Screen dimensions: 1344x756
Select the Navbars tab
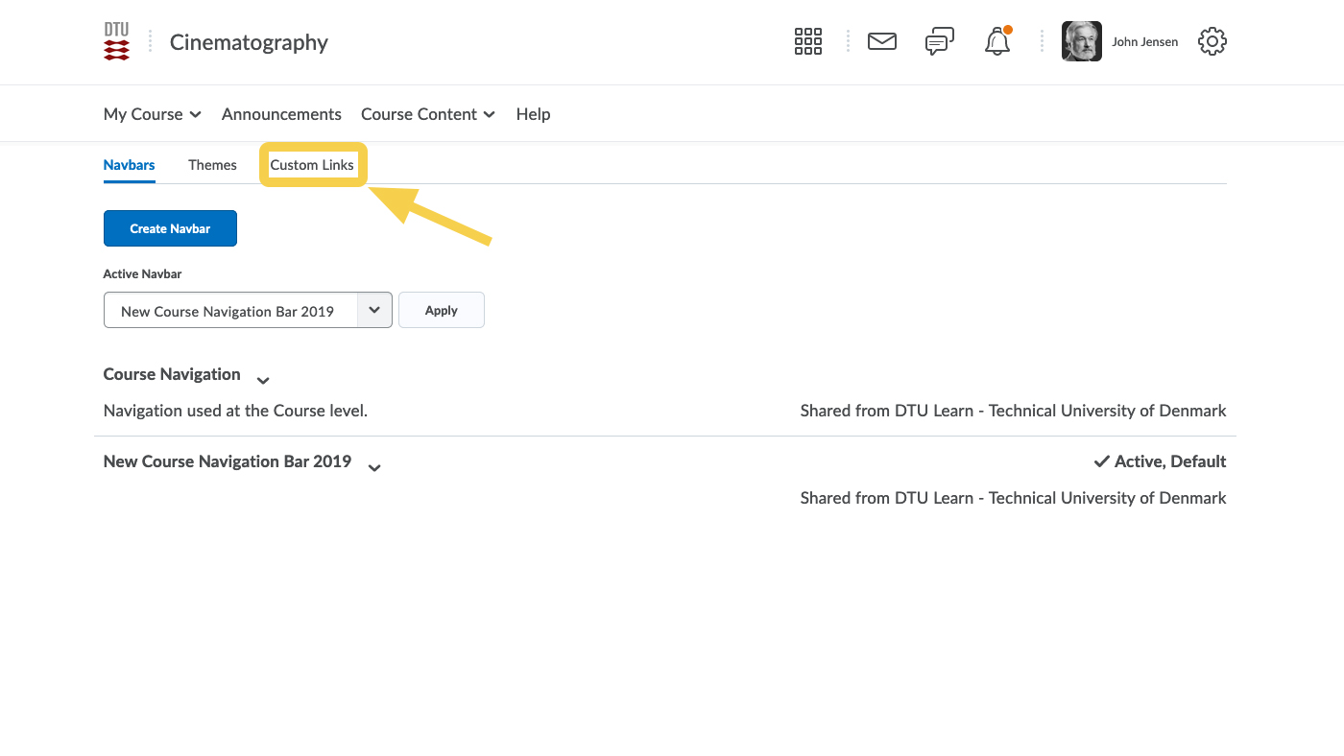click(129, 165)
